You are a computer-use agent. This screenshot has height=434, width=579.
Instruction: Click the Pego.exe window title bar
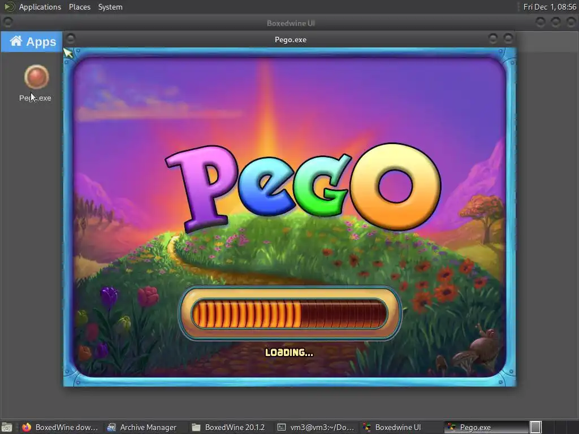point(290,40)
